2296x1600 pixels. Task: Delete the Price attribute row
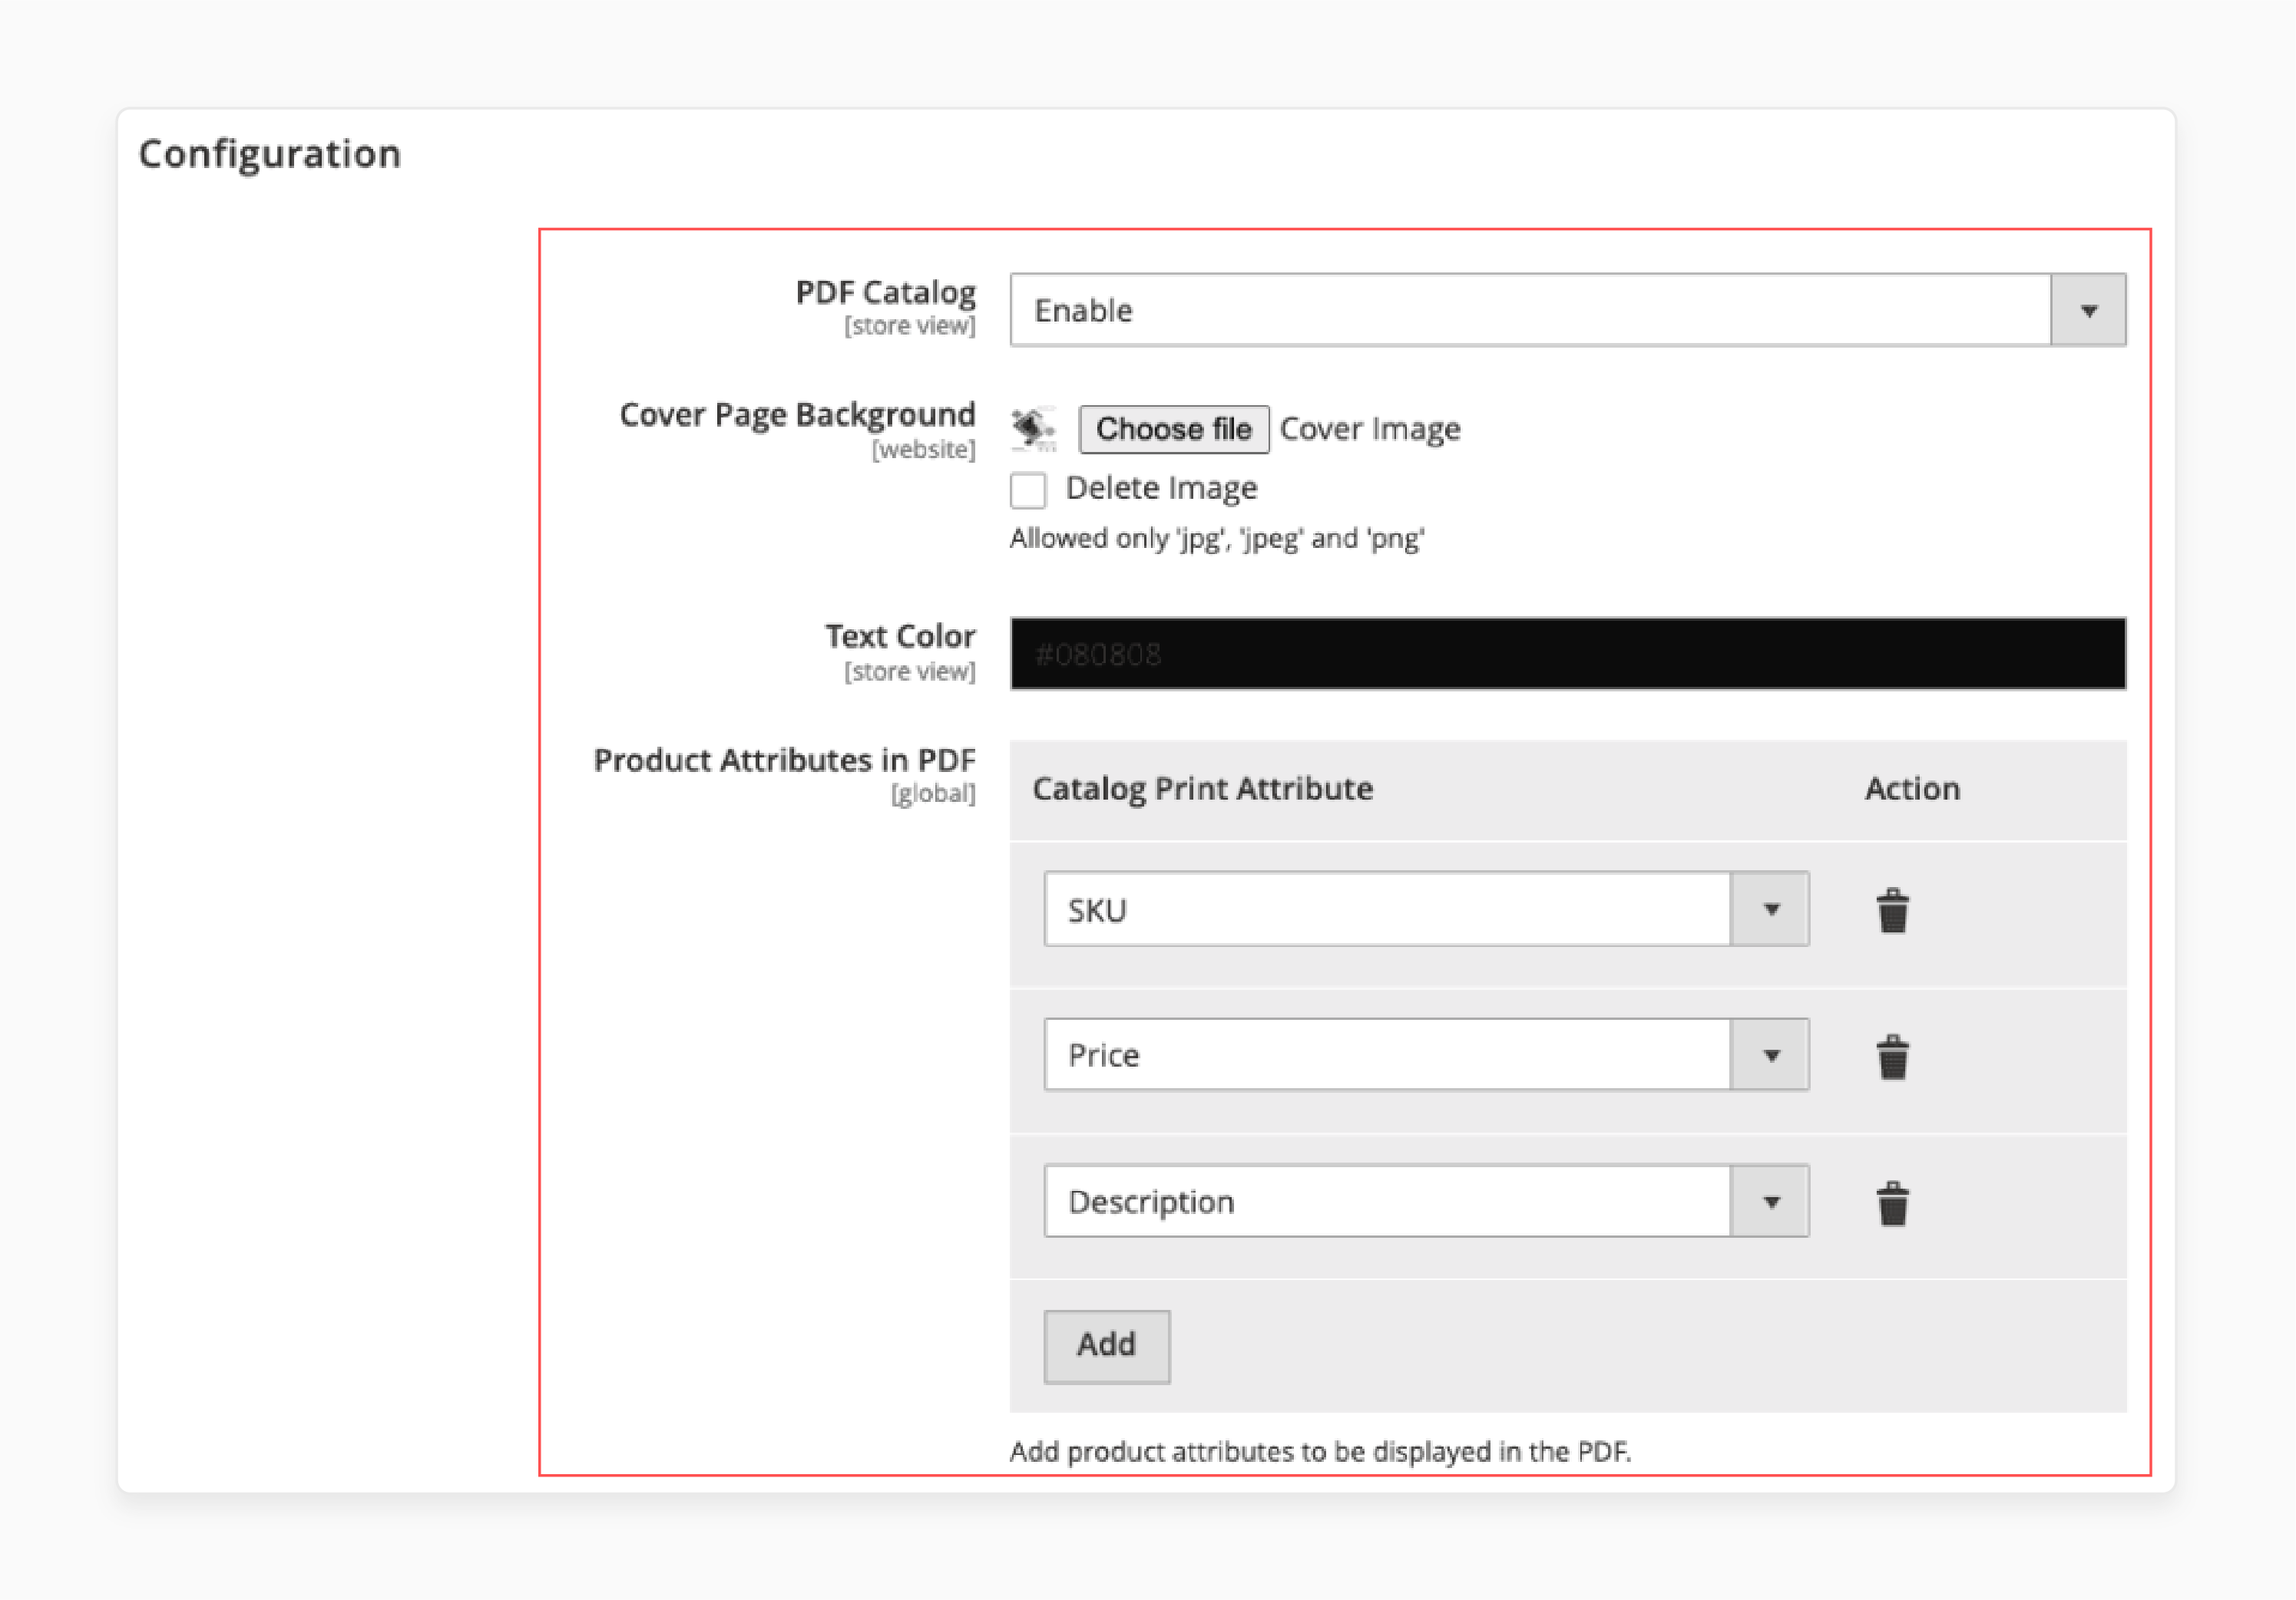[x=1892, y=1057]
